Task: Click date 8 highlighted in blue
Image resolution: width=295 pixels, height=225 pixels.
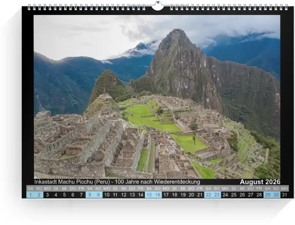Action: point(90,195)
